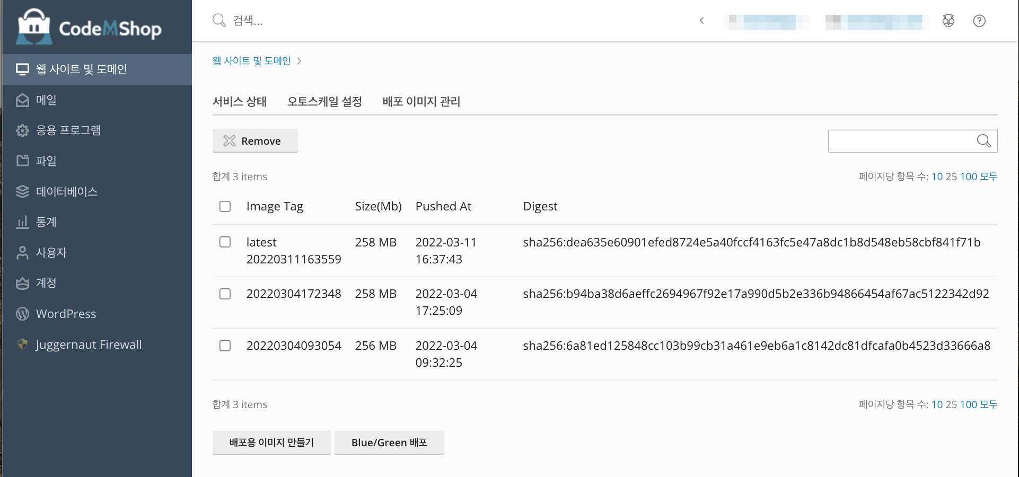Click the magnifier icon in list filter box
Screen dimensions: 1019x477
[983, 140]
